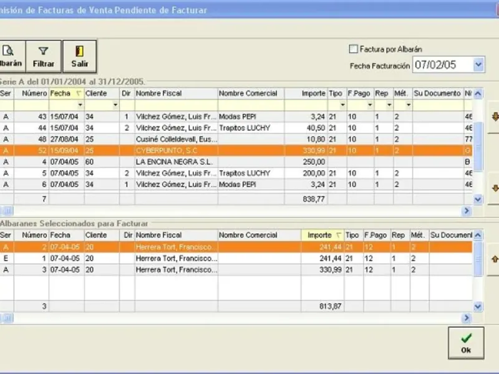Click the 838,77 total in upper grid
Screen dimensions: 499x374
[314, 199]
